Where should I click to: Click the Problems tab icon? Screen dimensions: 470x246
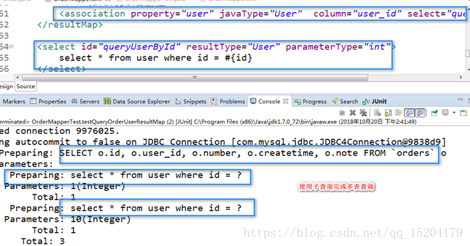pos(213,101)
